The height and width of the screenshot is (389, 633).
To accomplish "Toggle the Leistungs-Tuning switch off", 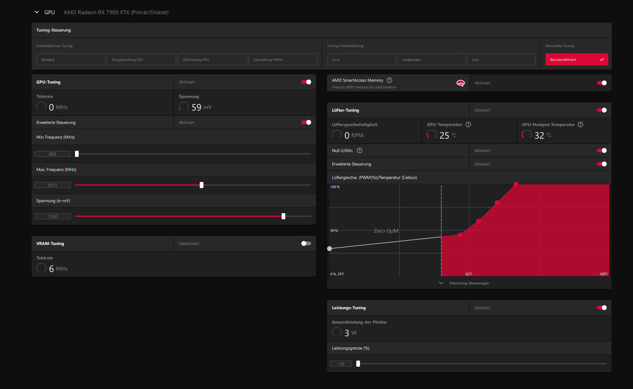I will [601, 308].
